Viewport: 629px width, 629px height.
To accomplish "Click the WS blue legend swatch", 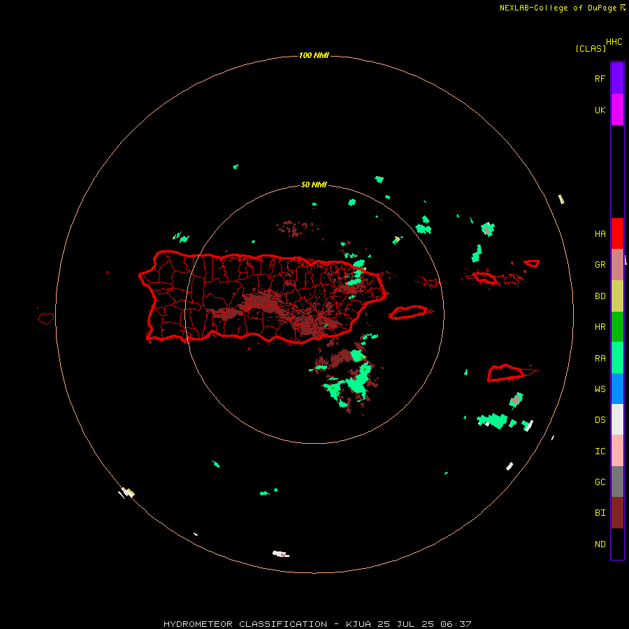I will [617, 389].
